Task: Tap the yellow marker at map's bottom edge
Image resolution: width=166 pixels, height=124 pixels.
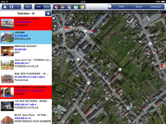Action: 64,121
